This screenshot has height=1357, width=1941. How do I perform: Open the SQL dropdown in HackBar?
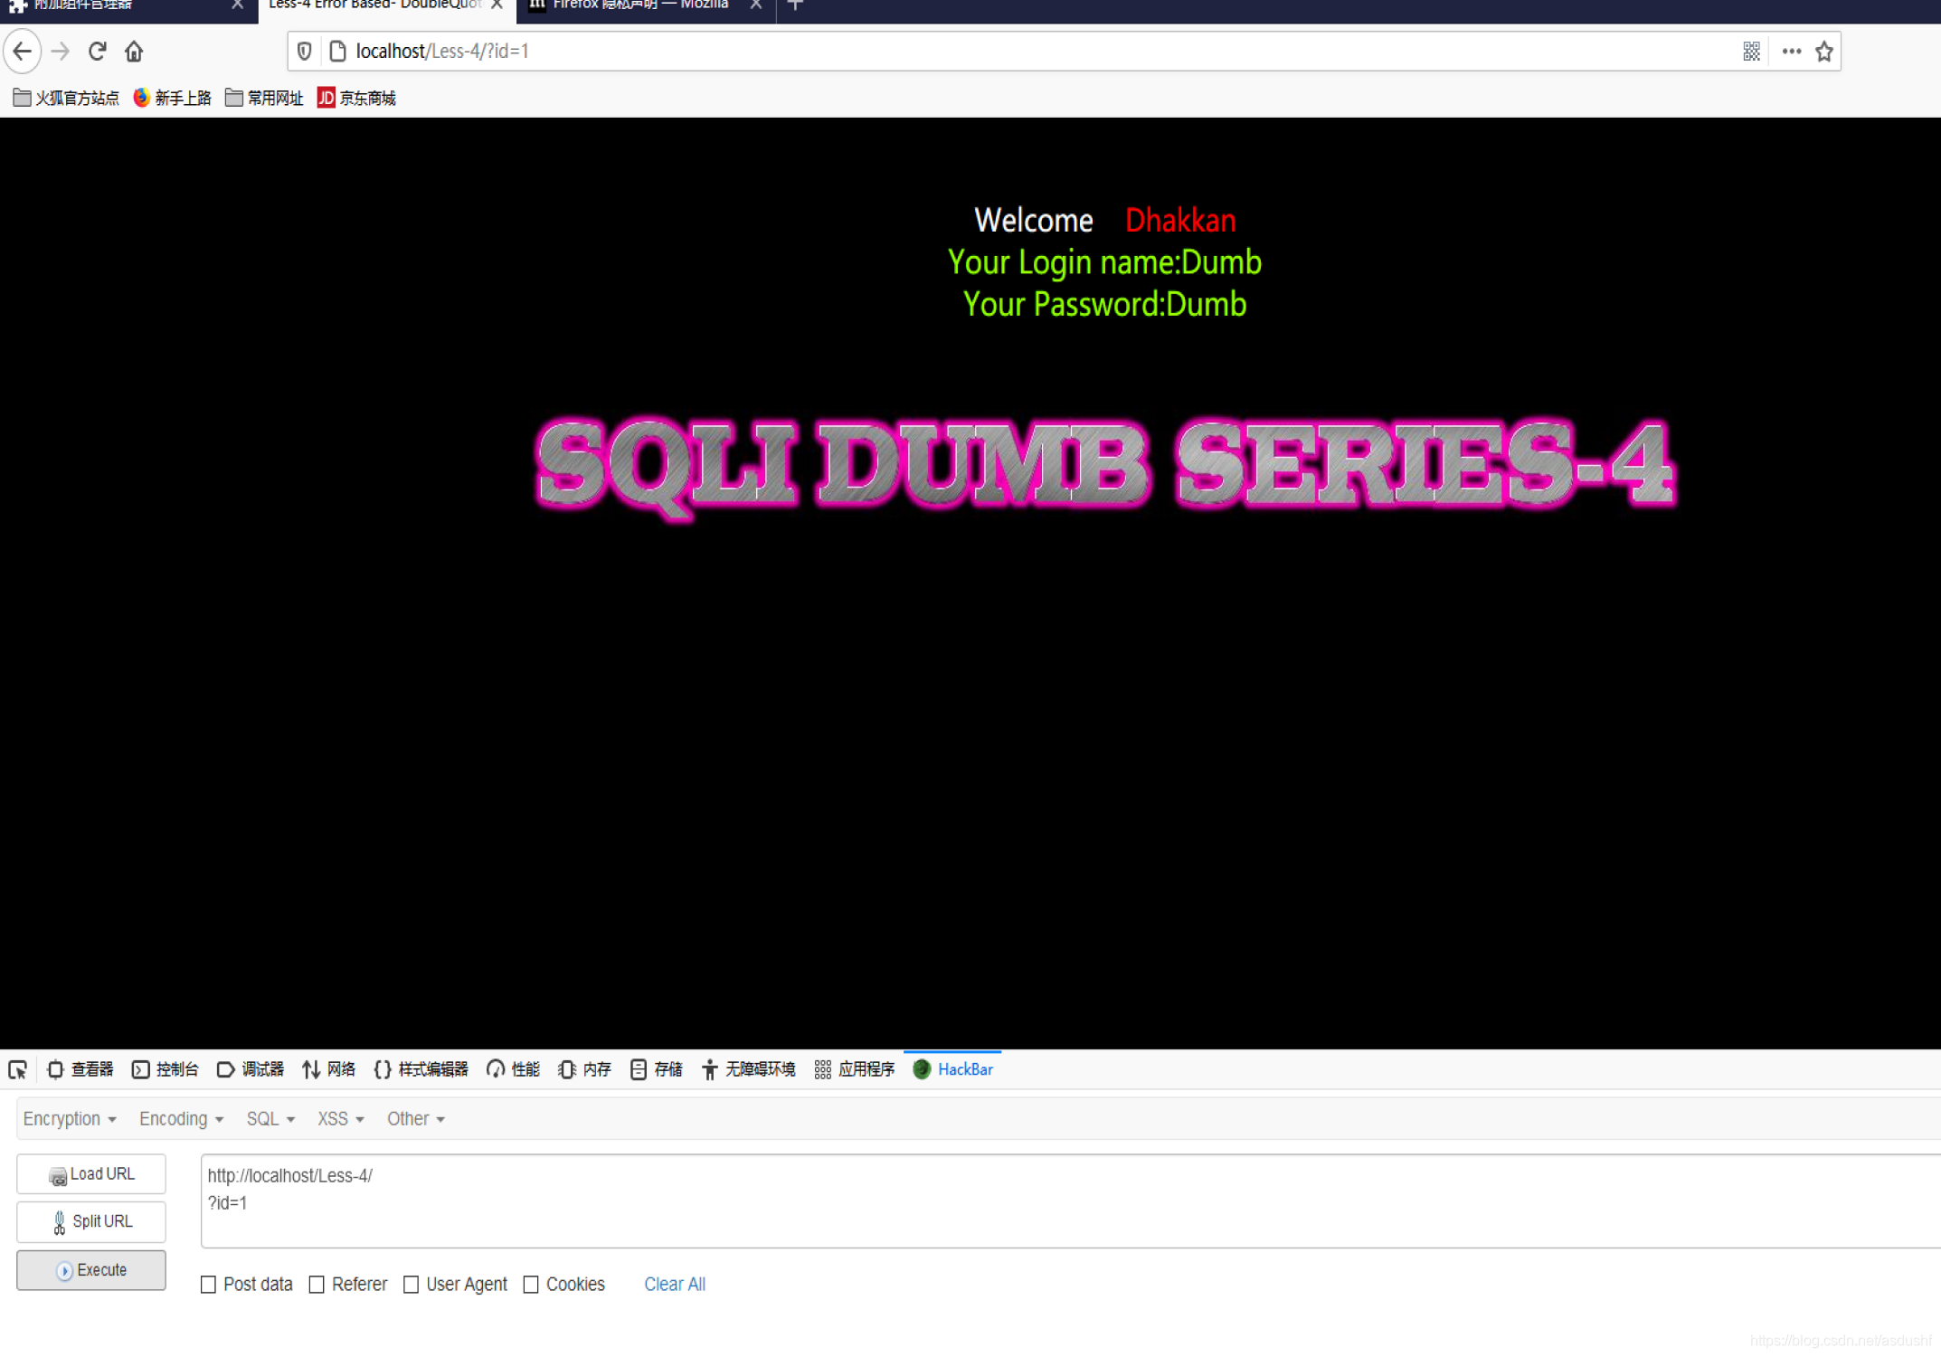[x=270, y=1119]
